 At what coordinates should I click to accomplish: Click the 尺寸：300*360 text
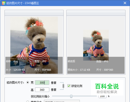(105, 70)
